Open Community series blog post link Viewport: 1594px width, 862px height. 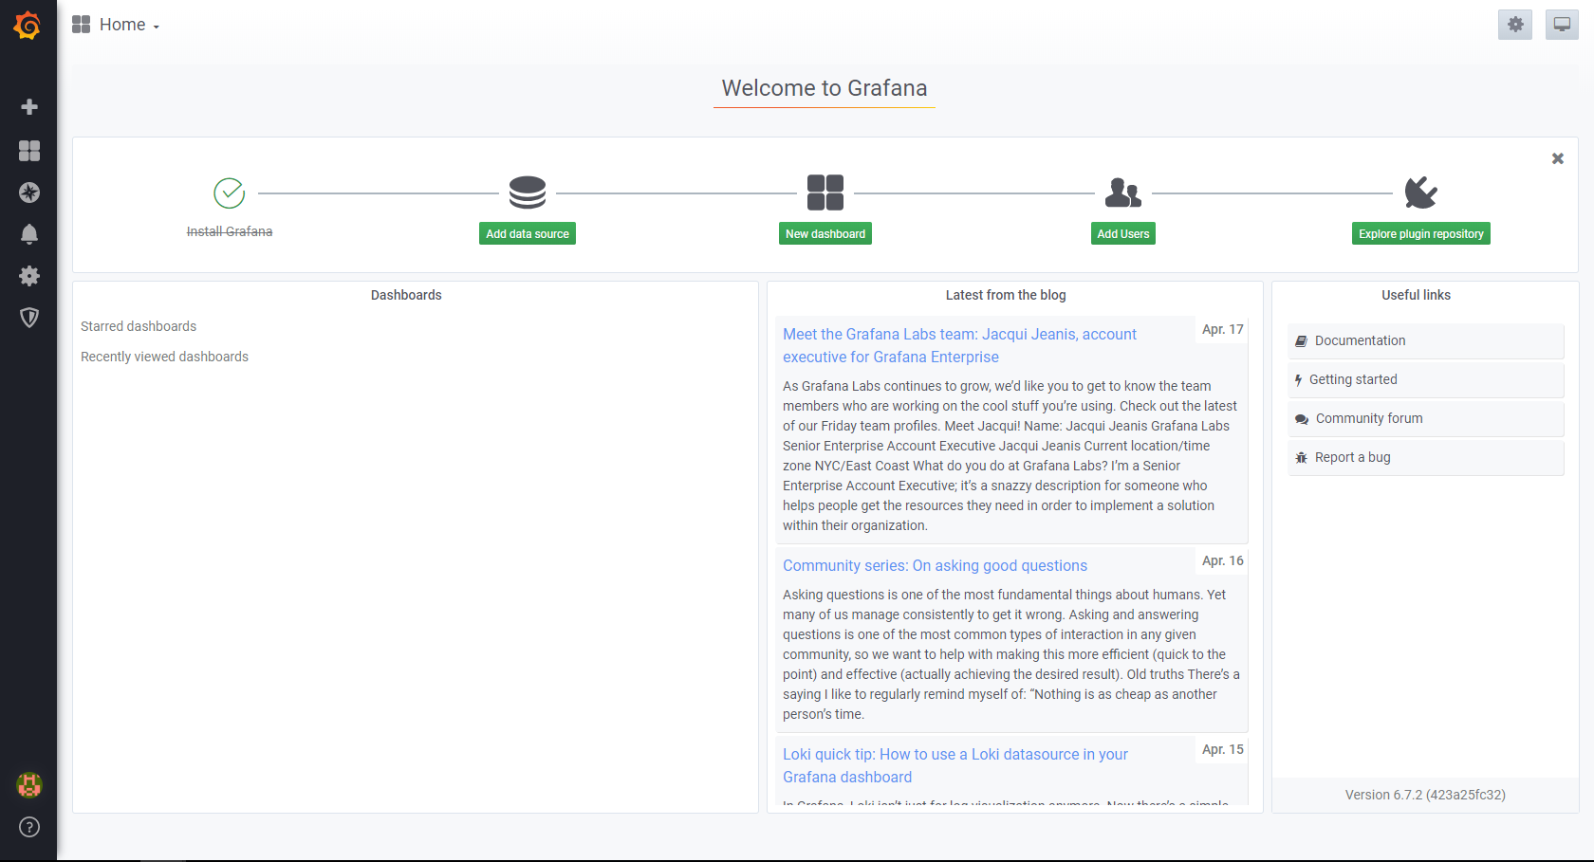(935, 565)
